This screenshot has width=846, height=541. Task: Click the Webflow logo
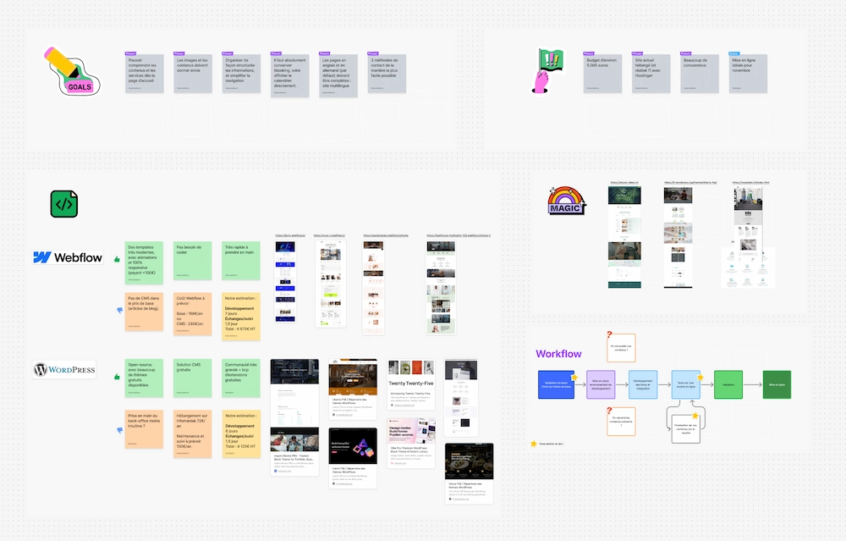click(x=68, y=258)
